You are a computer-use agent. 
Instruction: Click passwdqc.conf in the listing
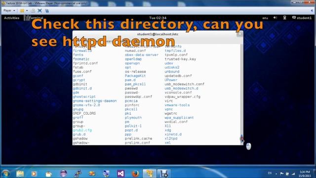point(138,97)
